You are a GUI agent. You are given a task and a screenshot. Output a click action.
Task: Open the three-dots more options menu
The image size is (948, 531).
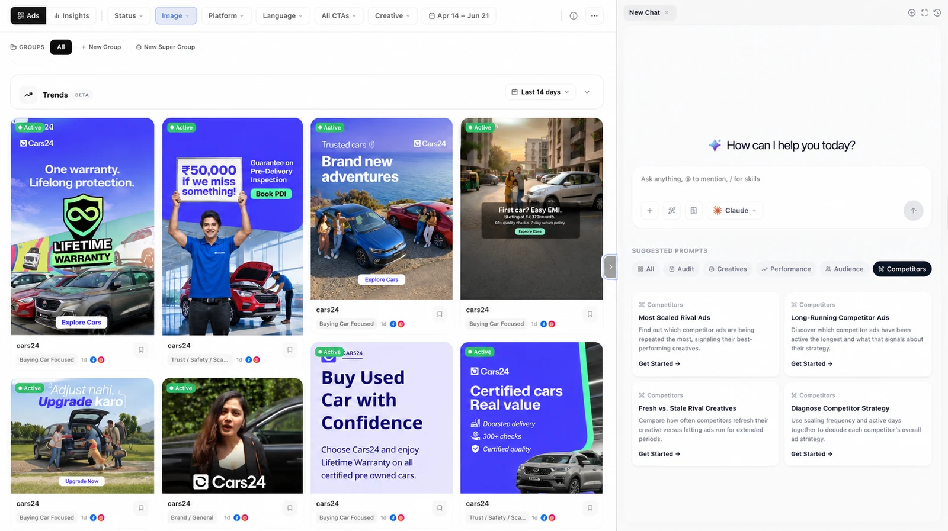[594, 16]
